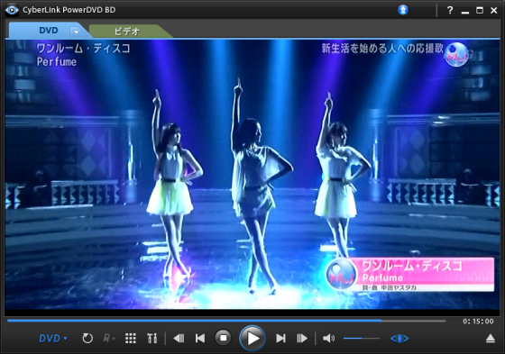Eject the disc
Screen dimensions: 505x354
(491, 338)
